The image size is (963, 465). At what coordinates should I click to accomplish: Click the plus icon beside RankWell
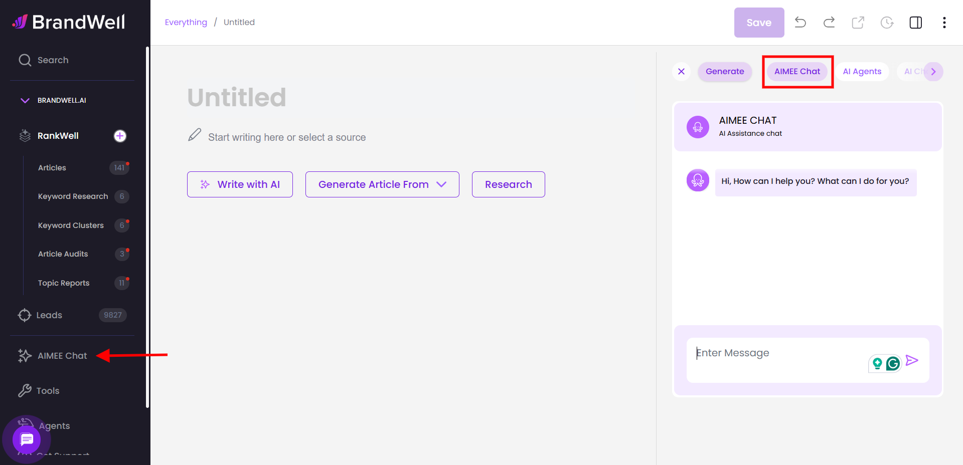tap(120, 136)
